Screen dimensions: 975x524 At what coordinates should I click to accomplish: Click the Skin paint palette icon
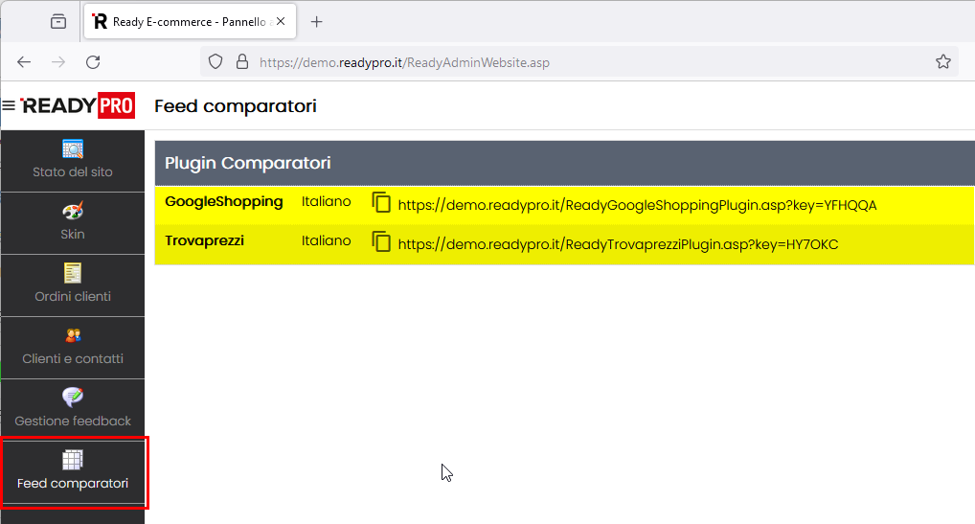point(73,212)
